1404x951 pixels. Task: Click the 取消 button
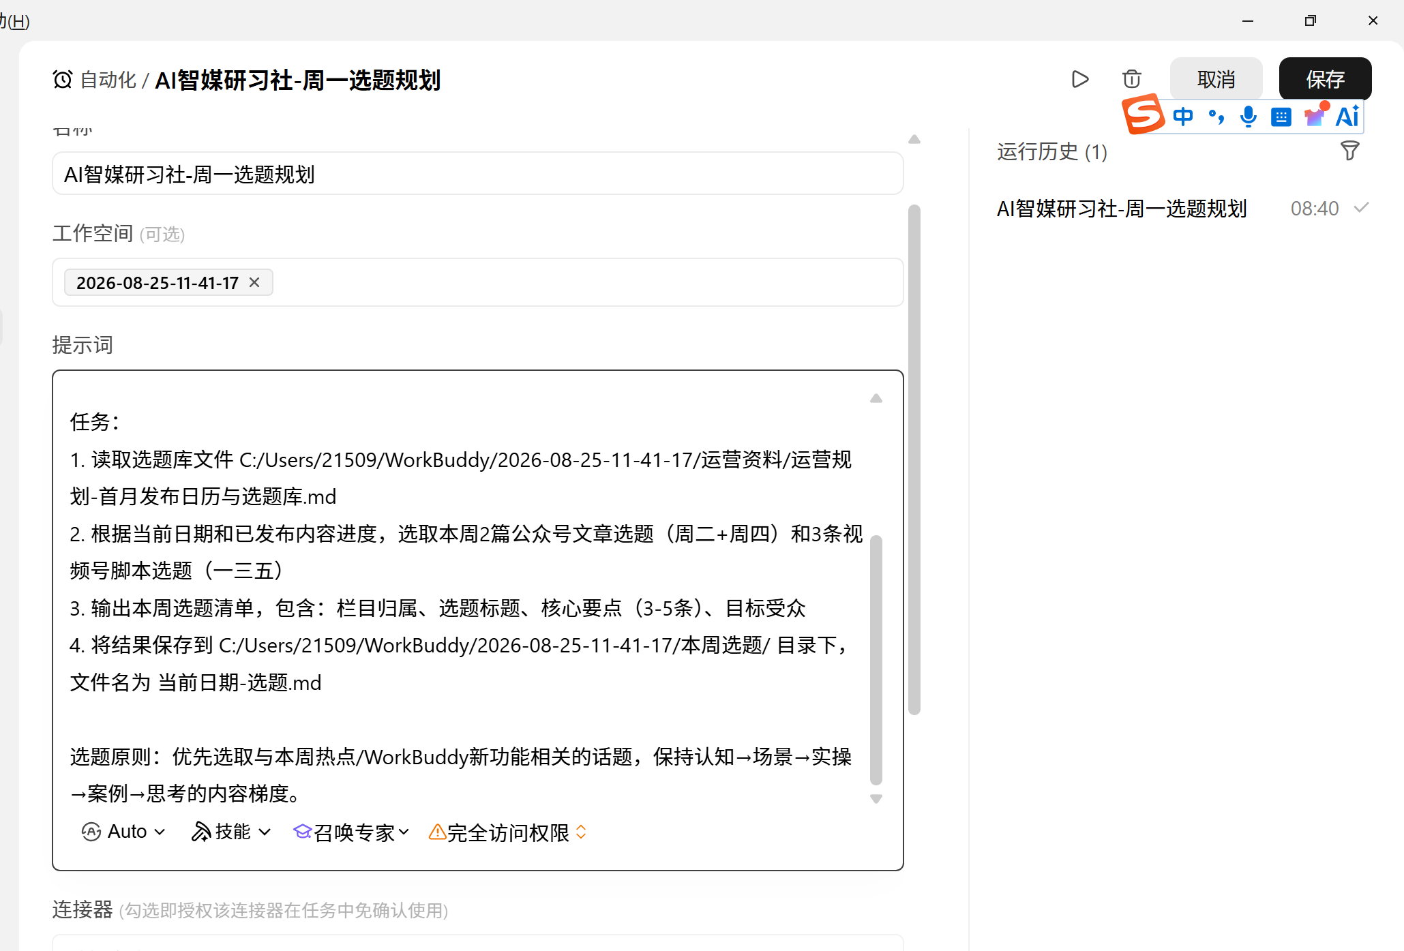click(1216, 79)
